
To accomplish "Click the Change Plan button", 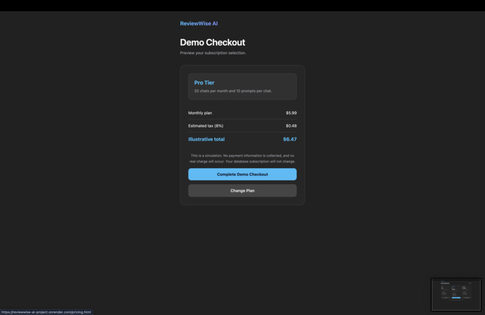I will pyautogui.click(x=242, y=191).
